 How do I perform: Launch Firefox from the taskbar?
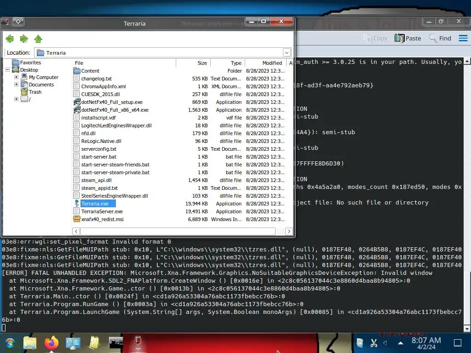pyautogui.click(x=52, y=342)
